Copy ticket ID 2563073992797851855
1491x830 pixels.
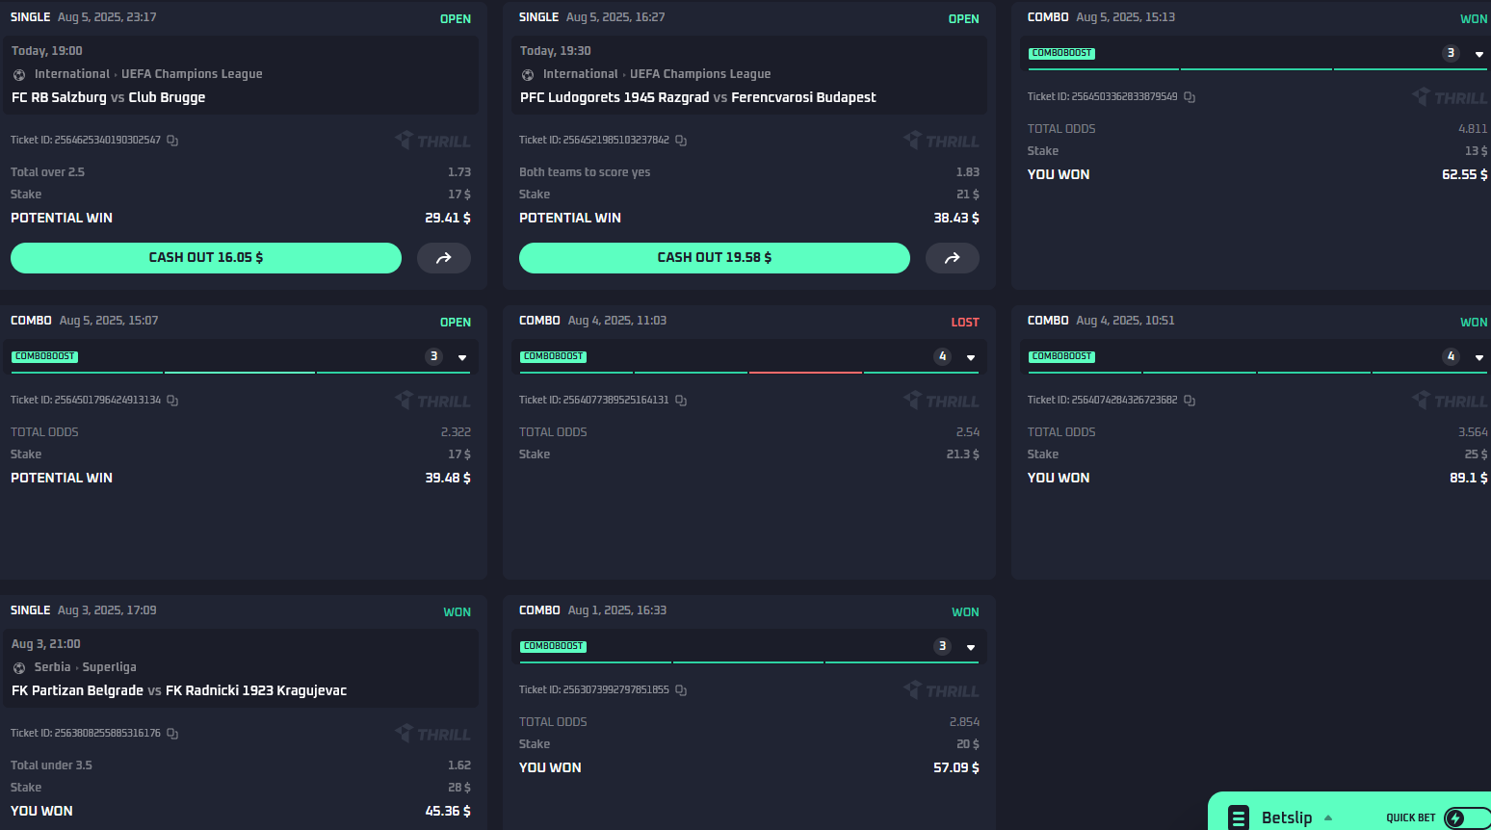[681, 690]
